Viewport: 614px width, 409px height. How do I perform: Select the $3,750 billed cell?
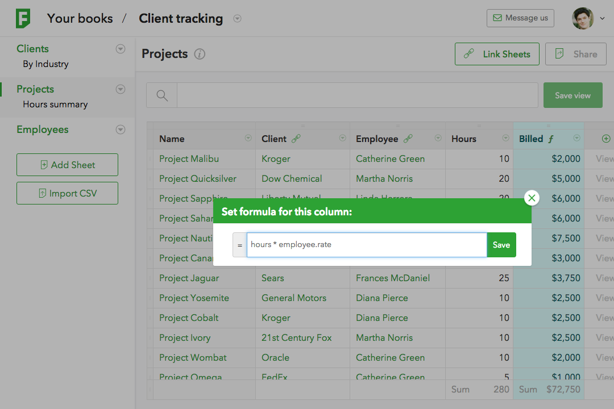549,278
